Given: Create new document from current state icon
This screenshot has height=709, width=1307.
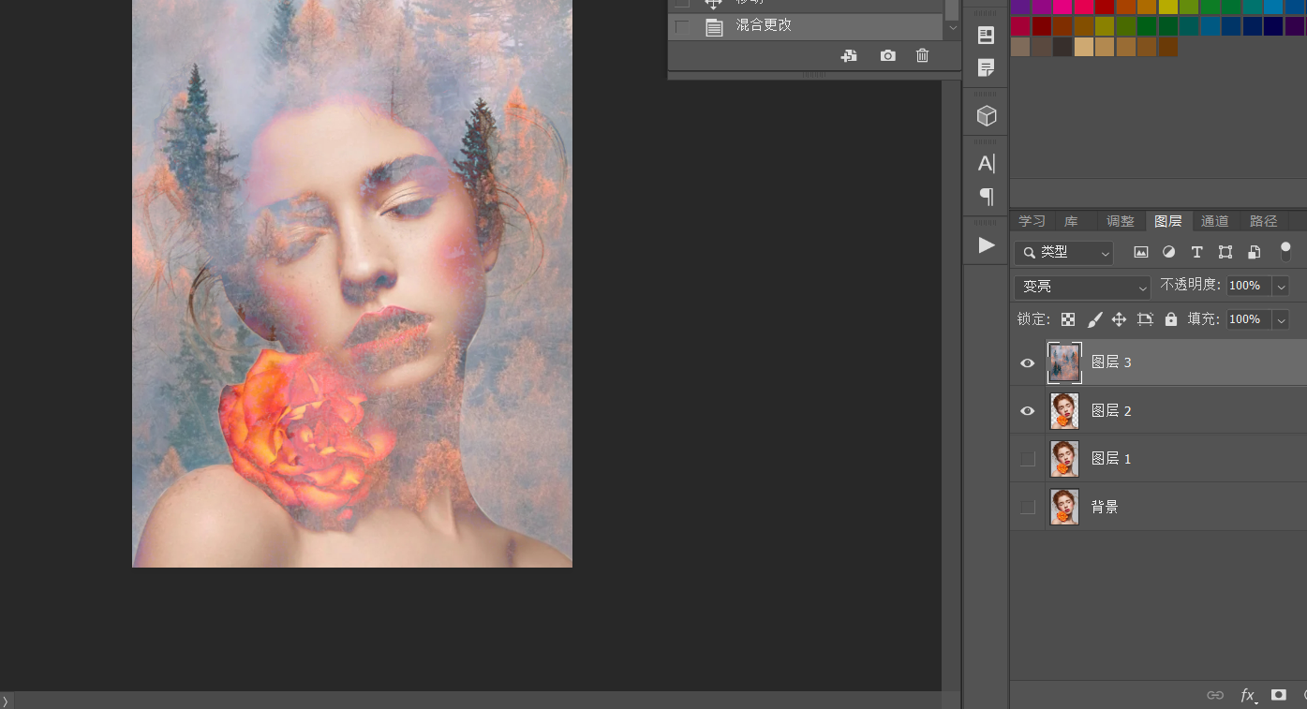Looking at the screenshot, I should [x=849, y=56].
